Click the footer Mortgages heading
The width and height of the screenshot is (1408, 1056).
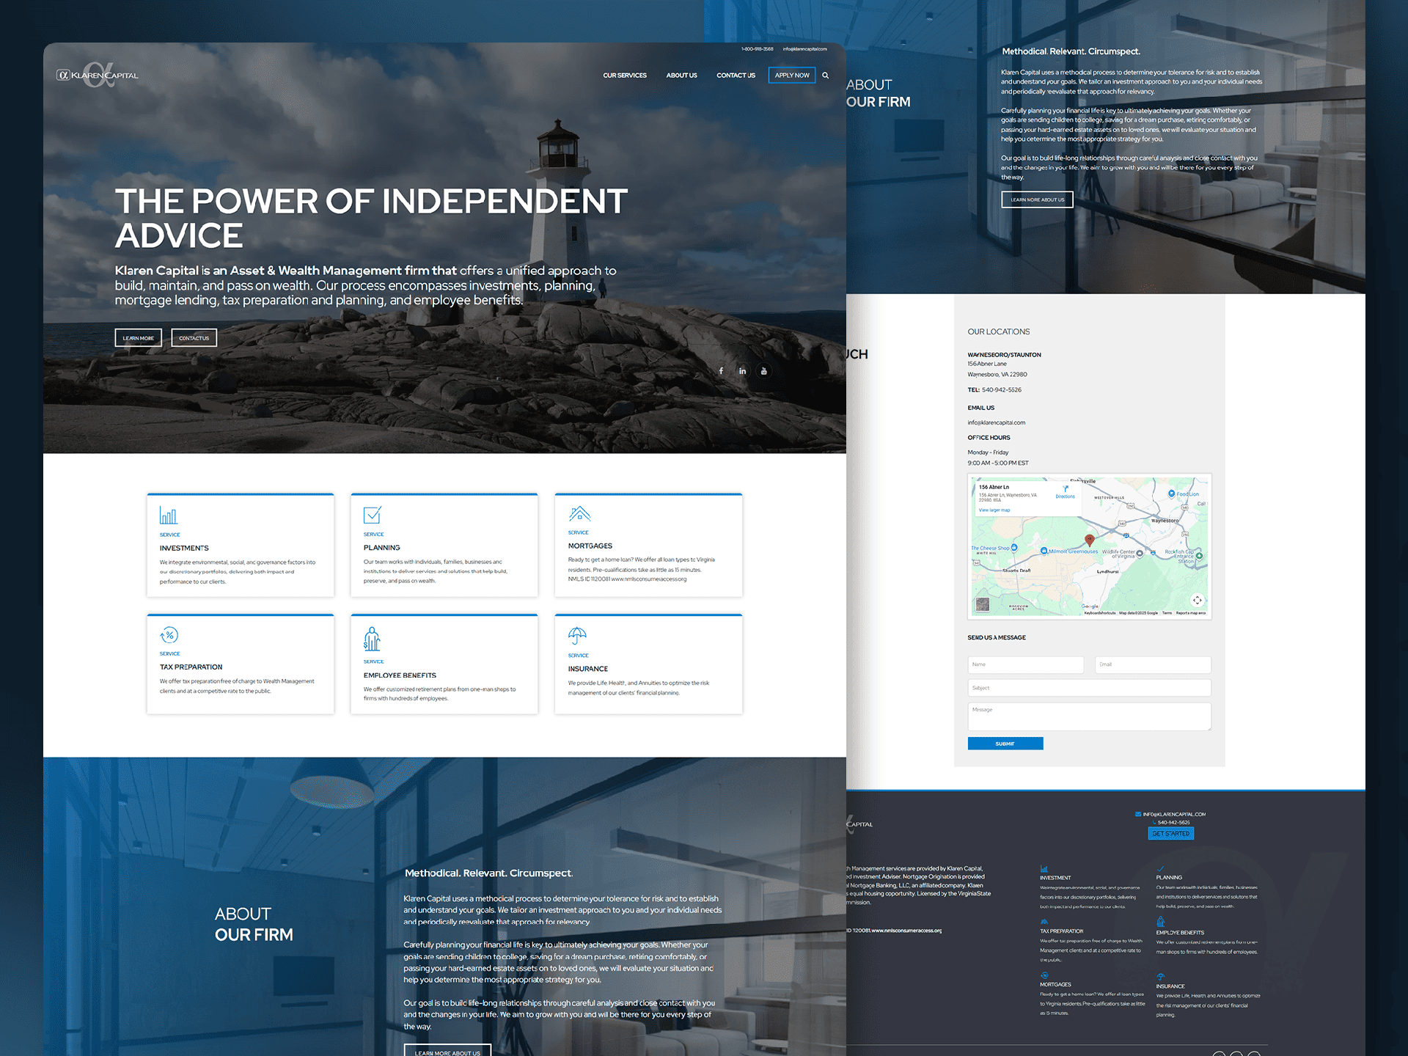(1055, 985)
